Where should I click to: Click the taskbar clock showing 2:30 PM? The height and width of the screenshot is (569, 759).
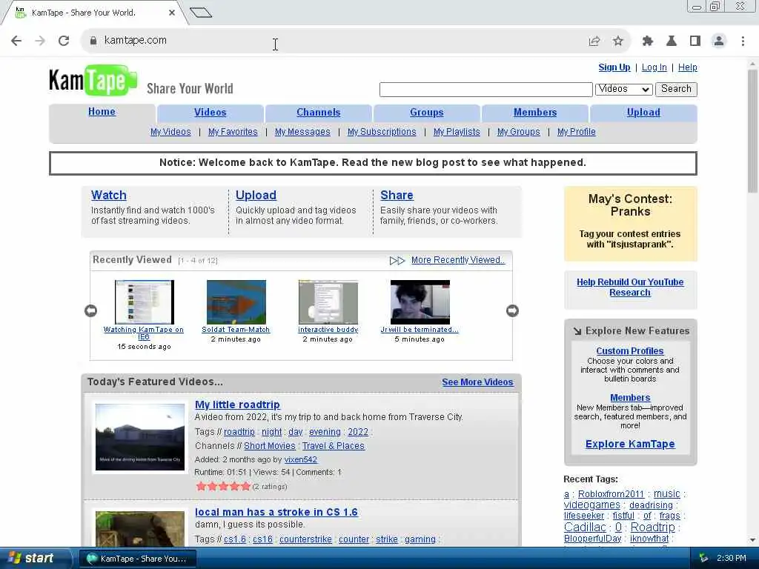click(x=731, y=559)
